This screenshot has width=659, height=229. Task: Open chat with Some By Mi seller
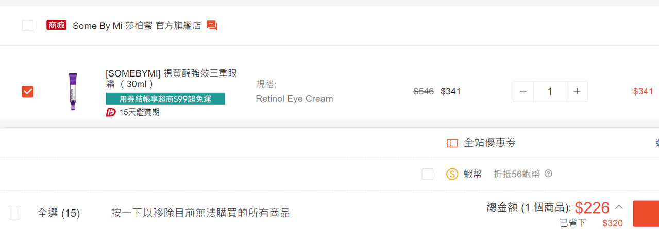212,25
